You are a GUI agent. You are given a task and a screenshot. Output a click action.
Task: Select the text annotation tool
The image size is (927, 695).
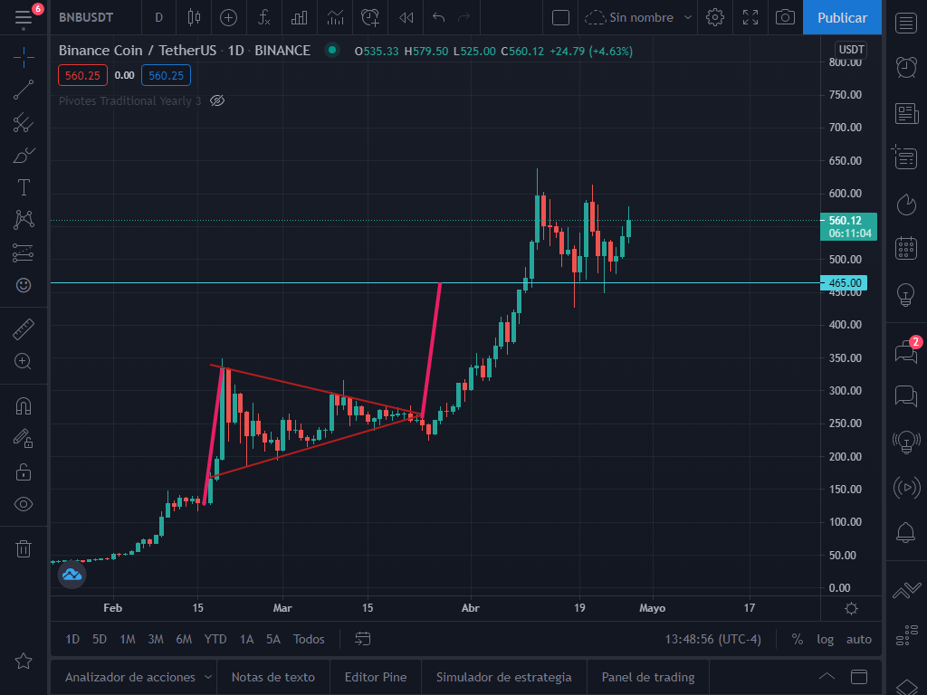pyautogui.click(x=24, y=188)
